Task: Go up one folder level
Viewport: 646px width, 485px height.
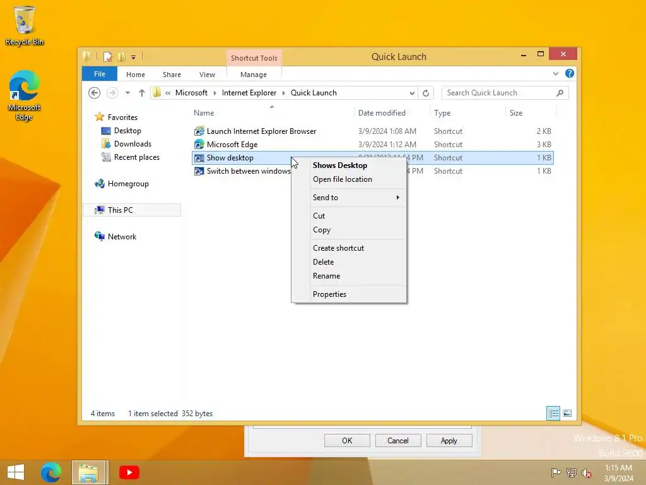Action: coord(142,93)
